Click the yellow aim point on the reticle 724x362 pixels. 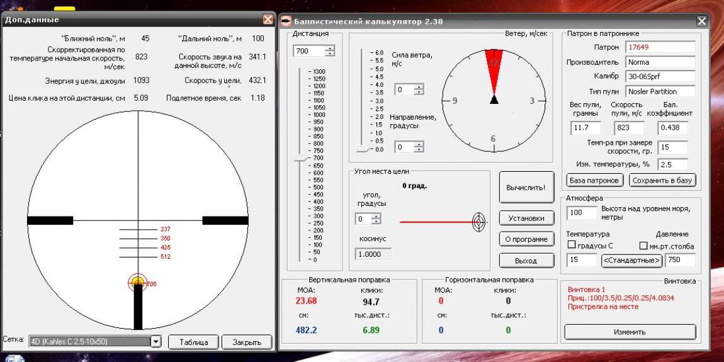tap(137, 283)
